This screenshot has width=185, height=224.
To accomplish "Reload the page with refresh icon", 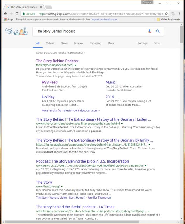I will 17,14.
